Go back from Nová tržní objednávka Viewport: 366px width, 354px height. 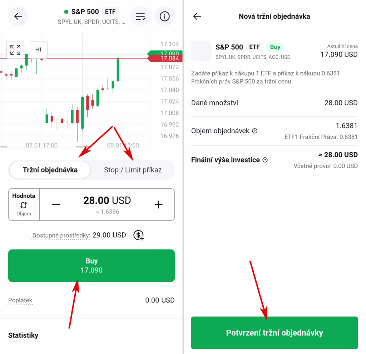197,16
